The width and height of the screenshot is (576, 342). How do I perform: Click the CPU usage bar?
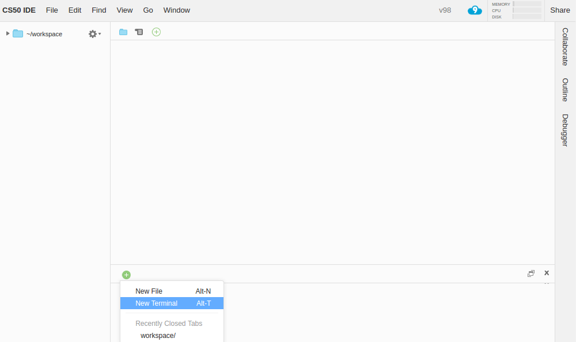click(x=527, y=10)
